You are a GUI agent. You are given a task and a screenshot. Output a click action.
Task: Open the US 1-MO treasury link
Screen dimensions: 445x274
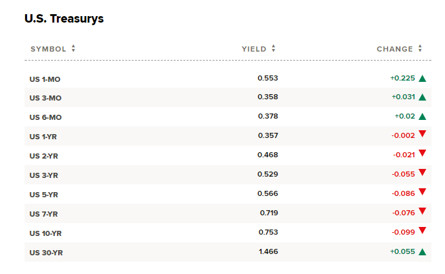tap(45, 79)
